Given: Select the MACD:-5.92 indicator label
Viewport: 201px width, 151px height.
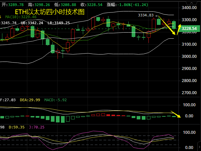Looking at the screenshot, I should click(55, 100).
